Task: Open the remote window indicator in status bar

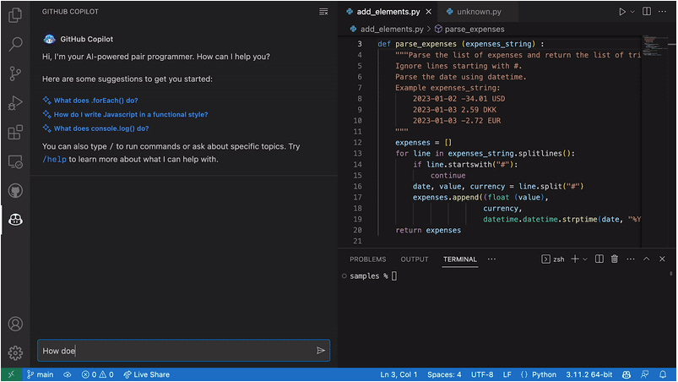Action: 11,374
